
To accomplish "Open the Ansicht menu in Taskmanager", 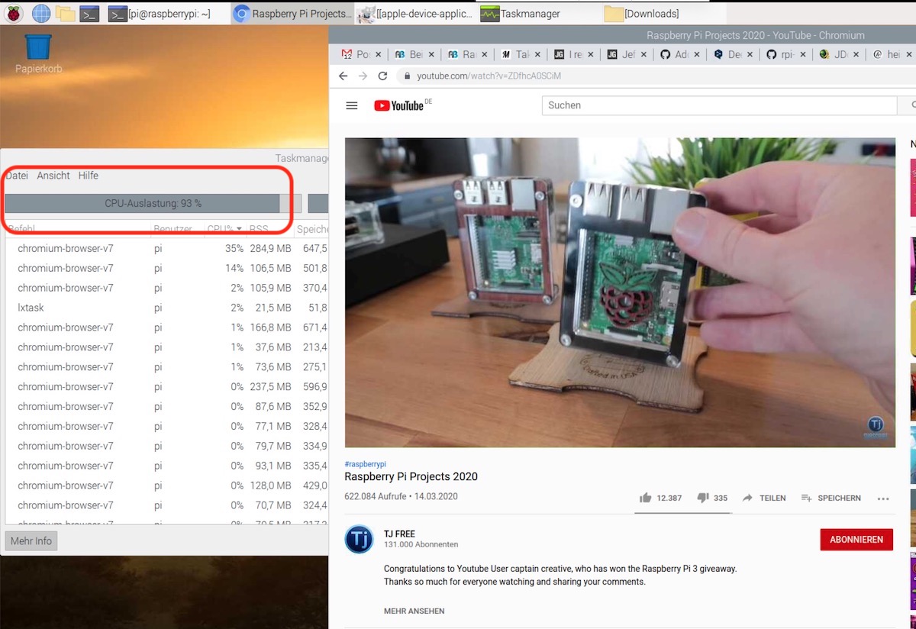I will tap(53, 176).
